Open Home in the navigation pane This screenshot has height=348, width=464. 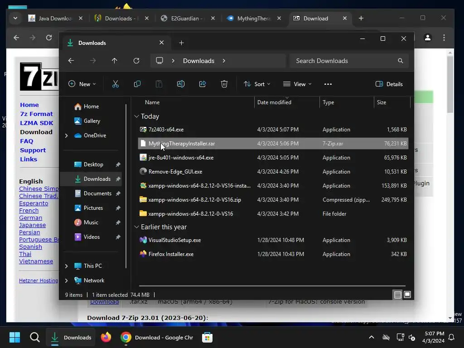click(91, 106)
